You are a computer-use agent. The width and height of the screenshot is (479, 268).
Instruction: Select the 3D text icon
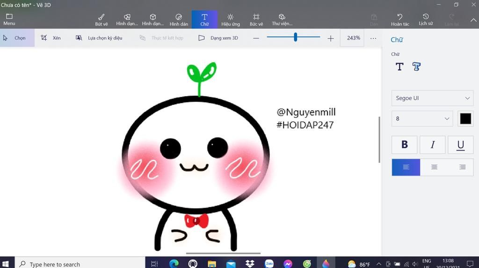416,66
